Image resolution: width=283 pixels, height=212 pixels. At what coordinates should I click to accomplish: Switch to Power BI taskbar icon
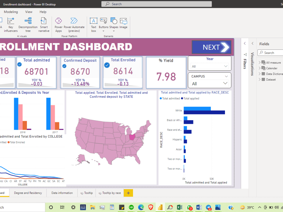(160, 207)
